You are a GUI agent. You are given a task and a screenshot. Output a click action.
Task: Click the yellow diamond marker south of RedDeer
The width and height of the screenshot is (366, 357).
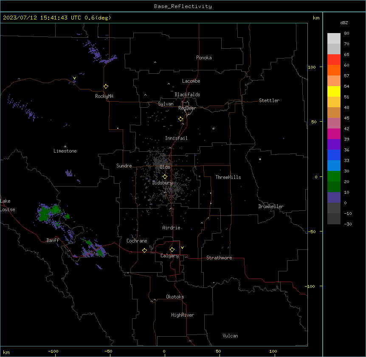[x=181, y=119]
